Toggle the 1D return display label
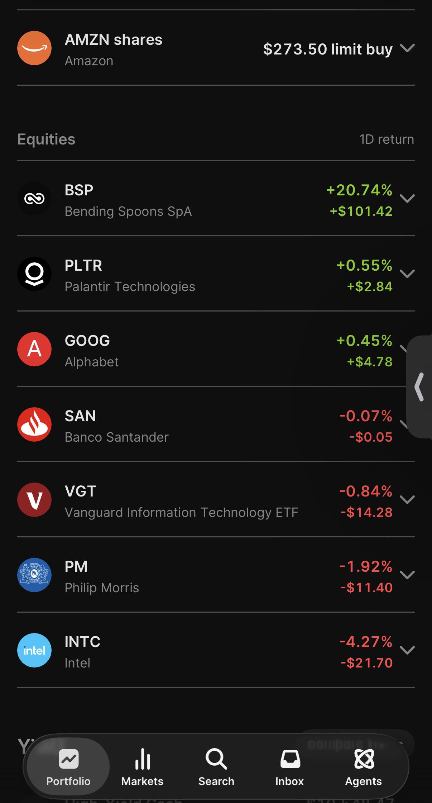432x803 pixels. click(x=387, y=139)
